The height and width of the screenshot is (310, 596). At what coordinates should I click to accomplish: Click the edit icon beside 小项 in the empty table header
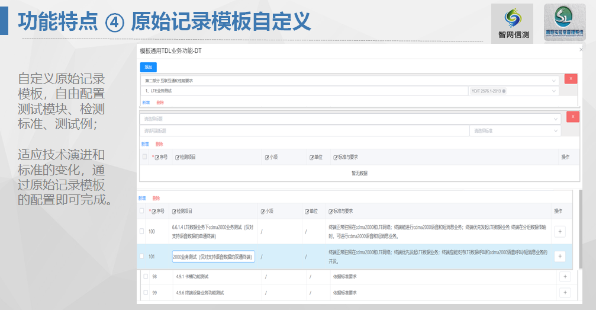[x=267, y=157]
